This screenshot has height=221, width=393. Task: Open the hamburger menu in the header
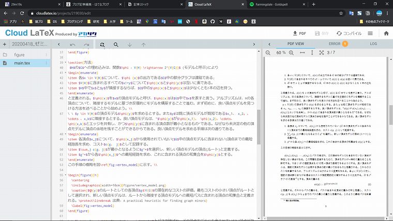point(370,33)
